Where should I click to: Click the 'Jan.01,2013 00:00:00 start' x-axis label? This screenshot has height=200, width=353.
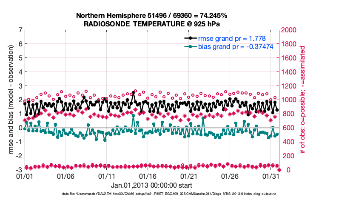point(151,185)
